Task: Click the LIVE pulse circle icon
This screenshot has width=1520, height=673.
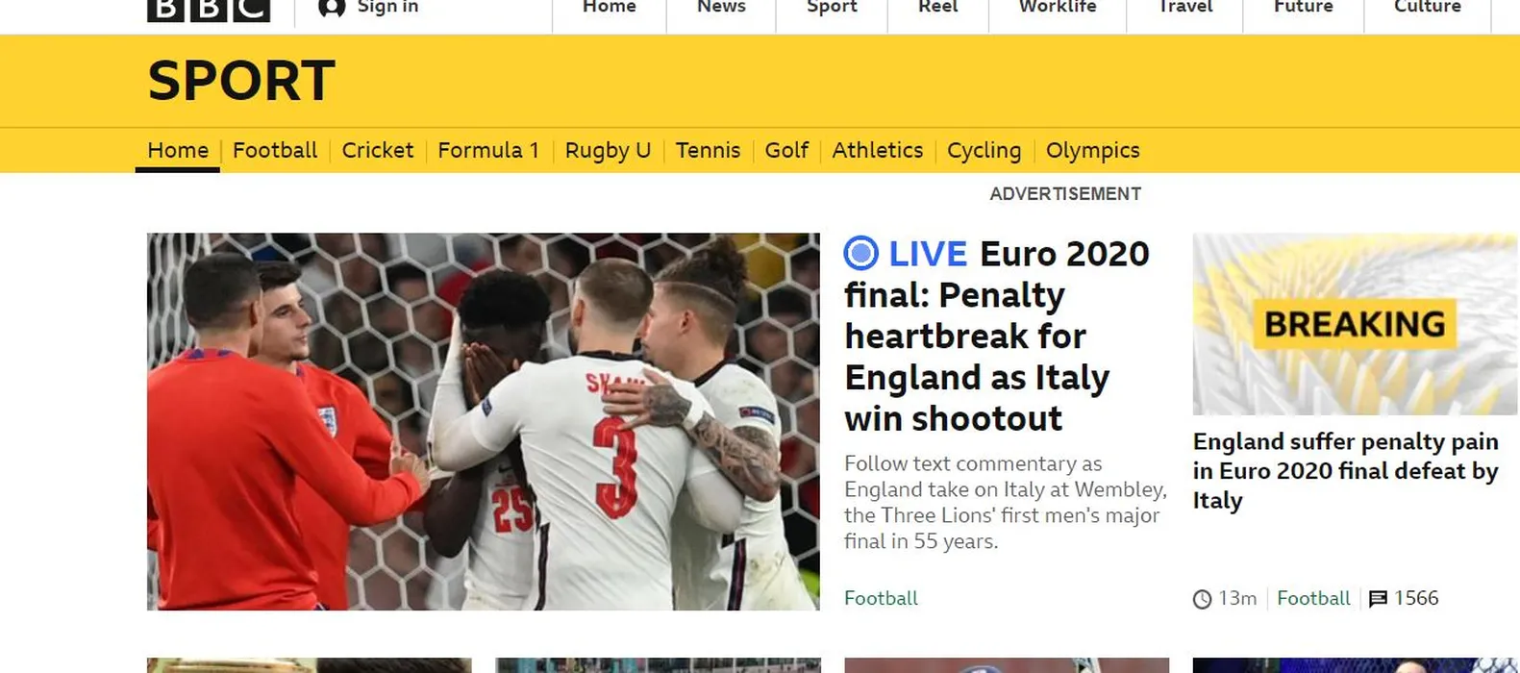Action: pyautogui.click(x=860, y=254)
